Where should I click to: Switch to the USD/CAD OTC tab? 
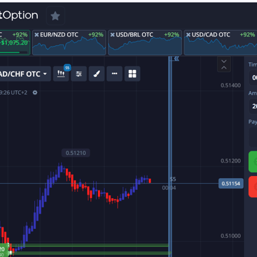(x=221, y=42)
